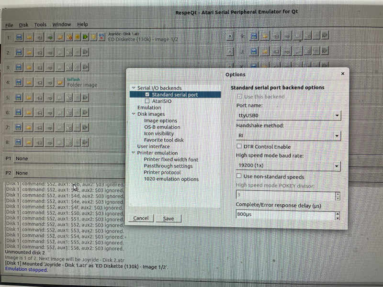
Task: Open the Disk menu
Action: click(x=23, y=24)
